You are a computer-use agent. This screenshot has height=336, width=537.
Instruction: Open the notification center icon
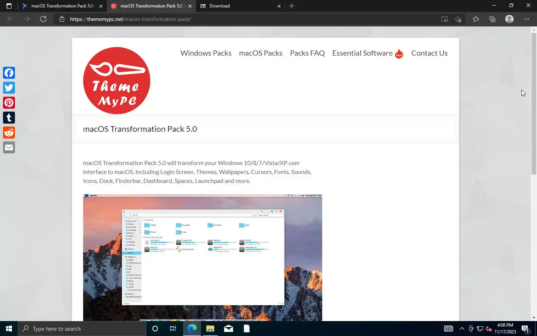[525, 329]
